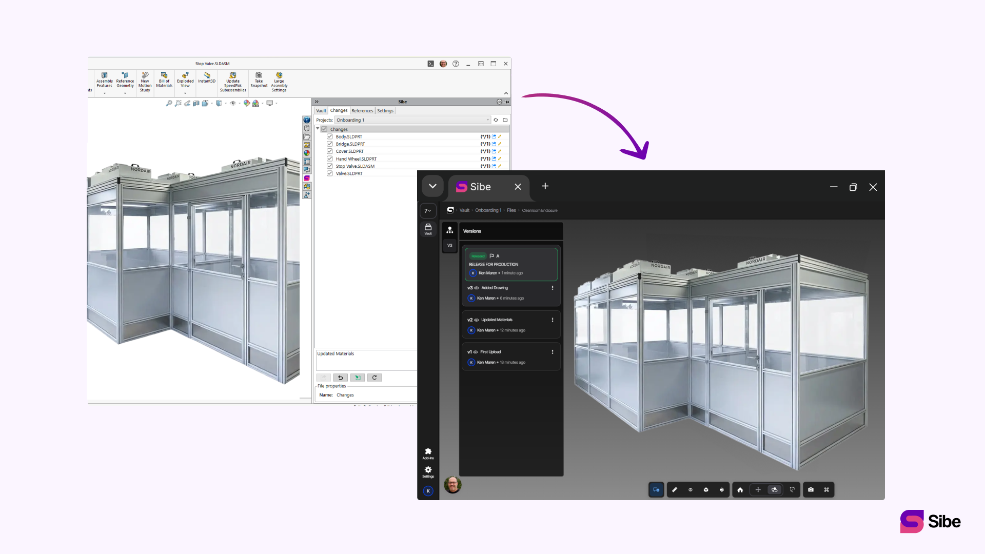Click the explode layers icon in the viewer toolbar
The image size is (985, 554).
tap(722, 490)
